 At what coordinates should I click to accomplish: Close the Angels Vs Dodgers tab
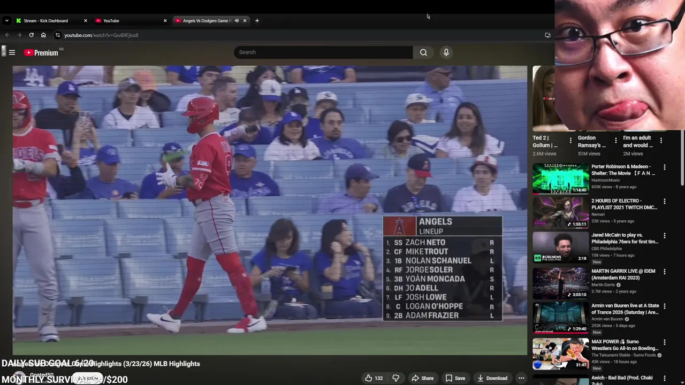tap(245, 21)
